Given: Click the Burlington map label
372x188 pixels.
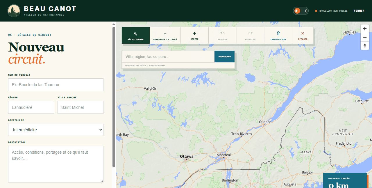Looking at the screenshot, I should (230, 180).
